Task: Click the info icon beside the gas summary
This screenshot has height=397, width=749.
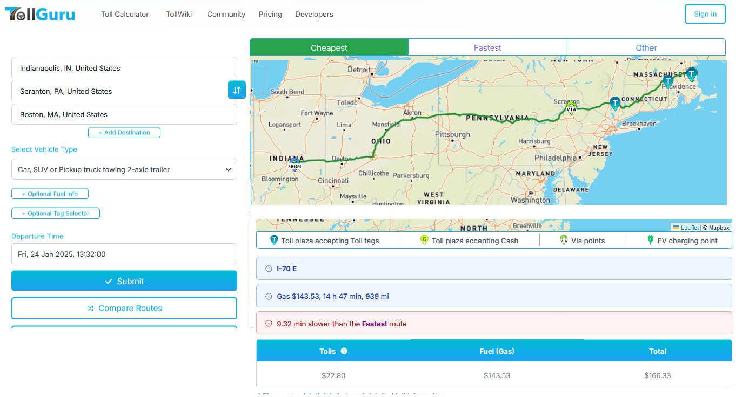Action: click(269, 296)
